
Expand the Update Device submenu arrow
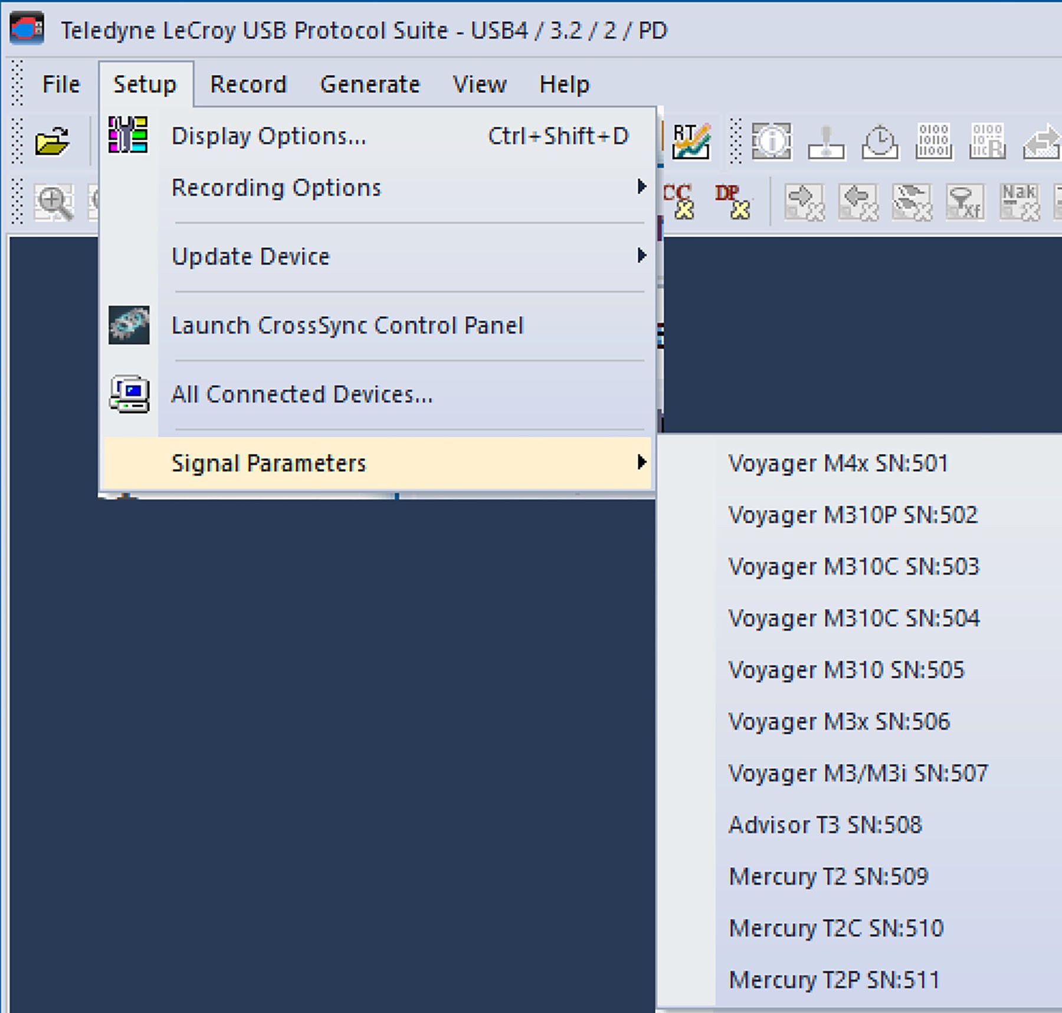641,255
